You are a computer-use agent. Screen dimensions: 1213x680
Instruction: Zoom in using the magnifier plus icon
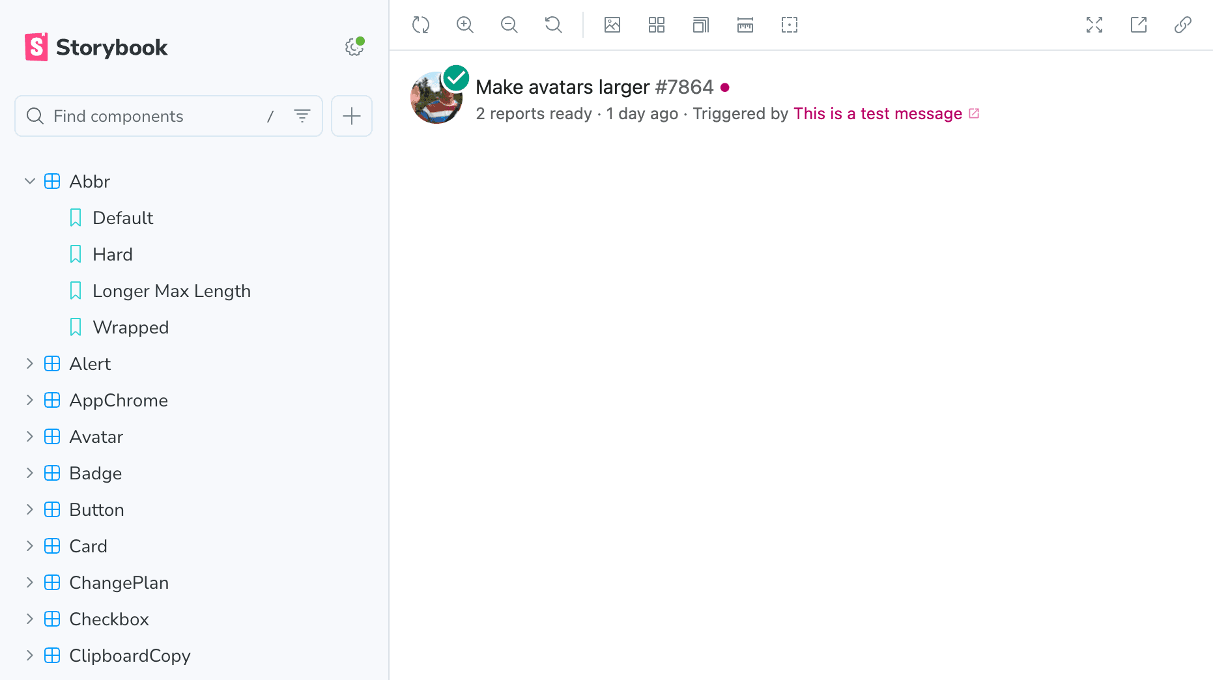click(465, 25)
